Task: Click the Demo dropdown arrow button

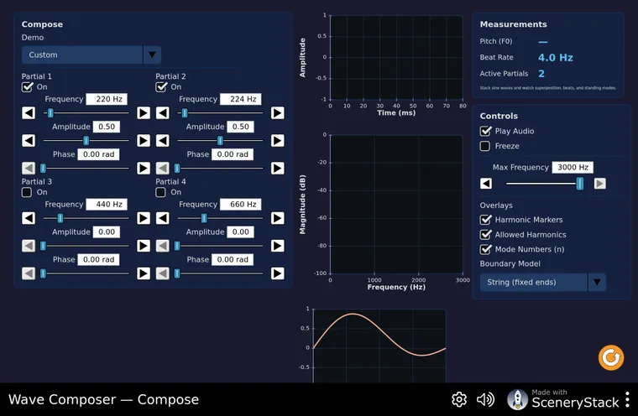Action: pos(152,55)
